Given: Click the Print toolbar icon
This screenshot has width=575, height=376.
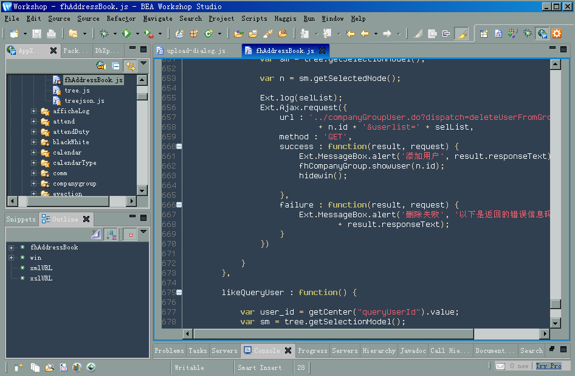Looking at the screenshot, I should click(51, 34).
